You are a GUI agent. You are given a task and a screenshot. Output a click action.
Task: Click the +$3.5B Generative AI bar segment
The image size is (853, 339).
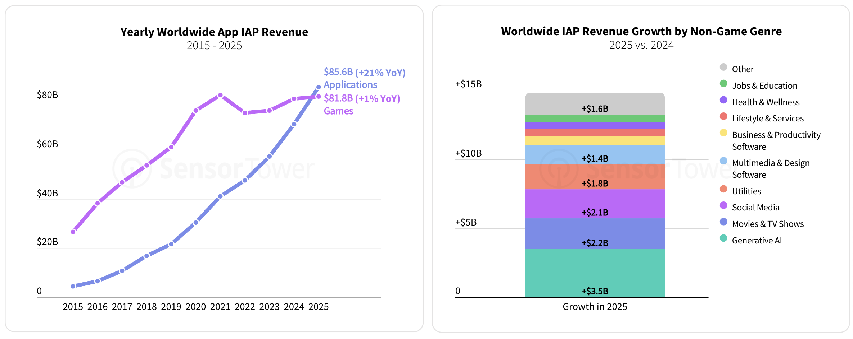point(595,273)
